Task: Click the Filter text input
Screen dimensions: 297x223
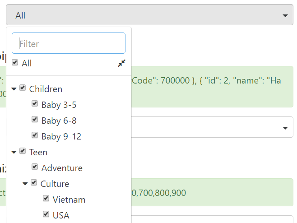Action: 69,43
